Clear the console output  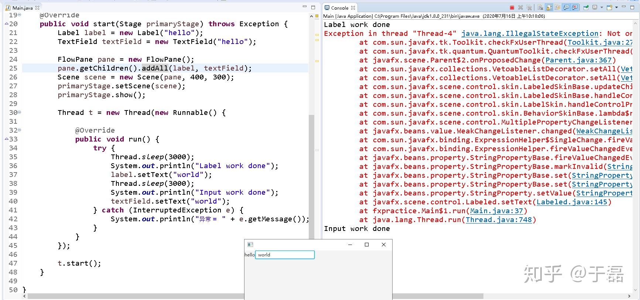coord(540,7)
